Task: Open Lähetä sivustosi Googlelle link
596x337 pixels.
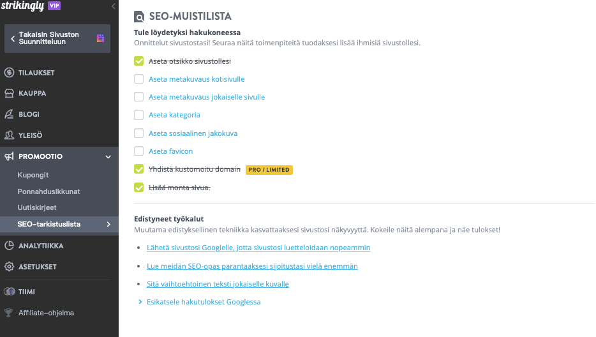Action: pos(258,248)
